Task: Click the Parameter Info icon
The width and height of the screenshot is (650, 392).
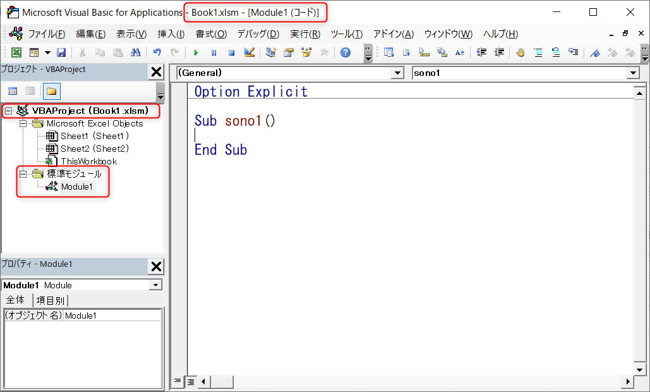Action: pos(442,52)
